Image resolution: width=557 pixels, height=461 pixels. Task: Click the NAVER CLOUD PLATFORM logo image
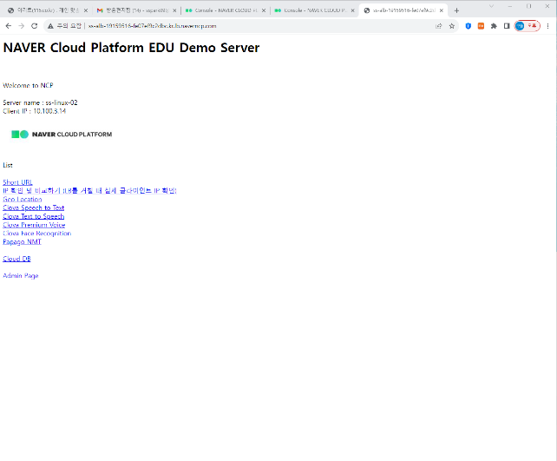(62, 135)
